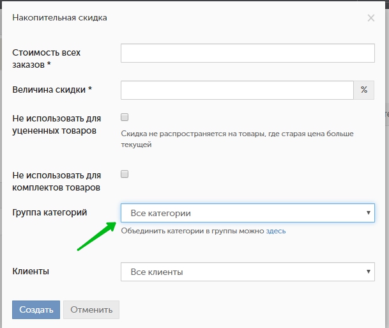Click the Стоимость всех заказов label
The width and height of the screenshot is (389, 328).
(x=47, y=58)
